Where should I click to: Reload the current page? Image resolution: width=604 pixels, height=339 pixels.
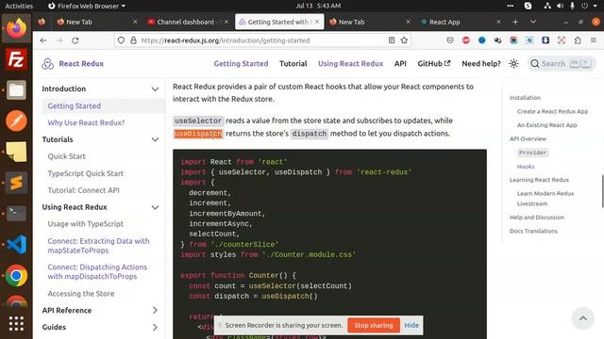click(x=75, y=40)
